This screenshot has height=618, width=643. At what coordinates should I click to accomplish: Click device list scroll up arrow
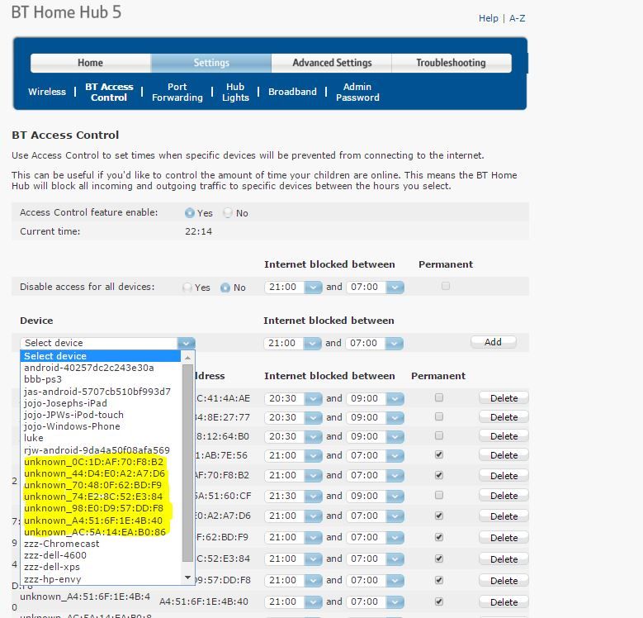click(188, 358)
